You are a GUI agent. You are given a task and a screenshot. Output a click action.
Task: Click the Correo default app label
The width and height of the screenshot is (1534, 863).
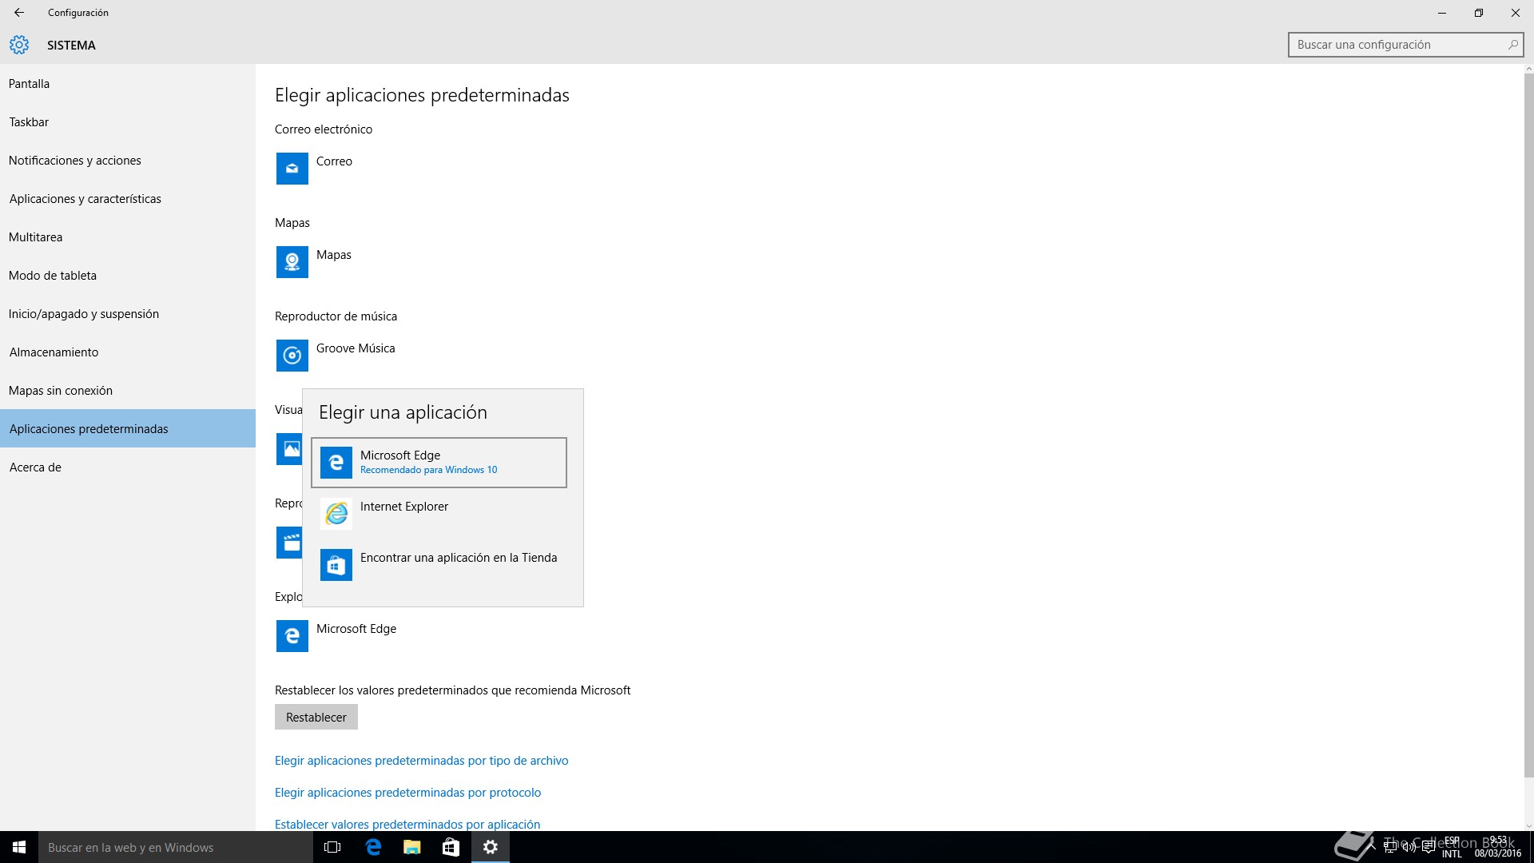click(x=334, y=161)
